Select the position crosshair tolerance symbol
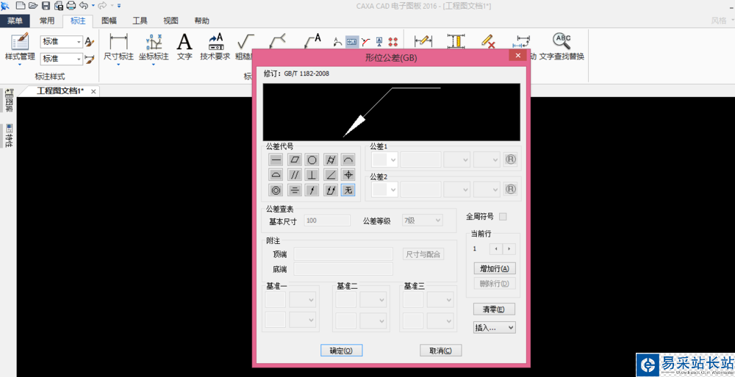This screenshot has width=735, height=377. [x=348, y=175]
